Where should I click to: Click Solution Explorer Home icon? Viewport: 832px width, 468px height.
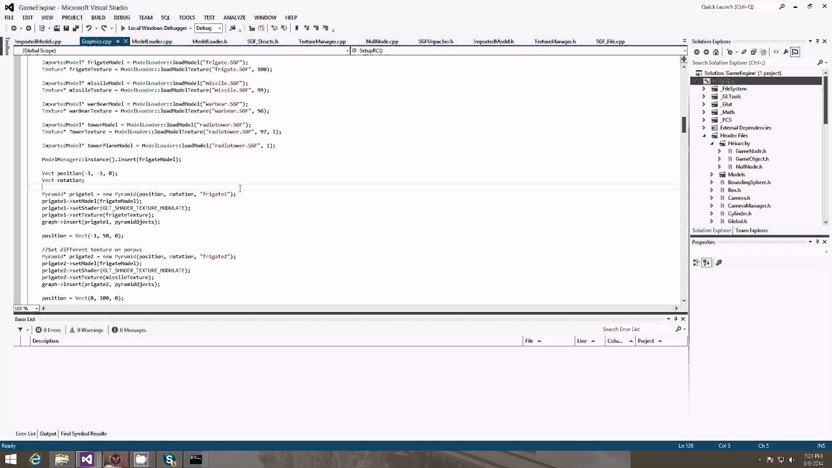(716, 52)
